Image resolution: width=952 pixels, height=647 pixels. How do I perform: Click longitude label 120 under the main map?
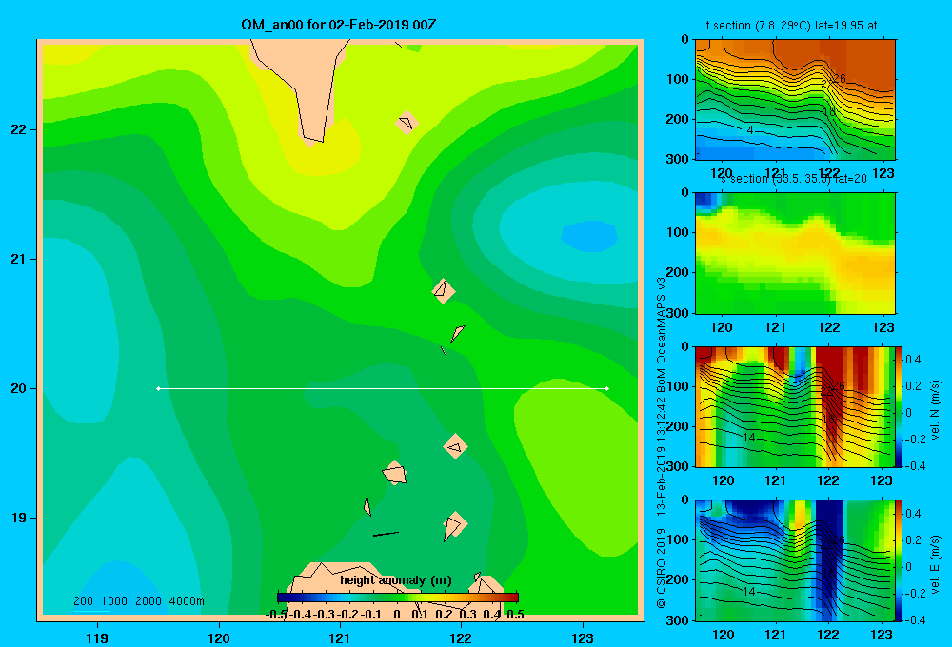(x=219, y=637)
